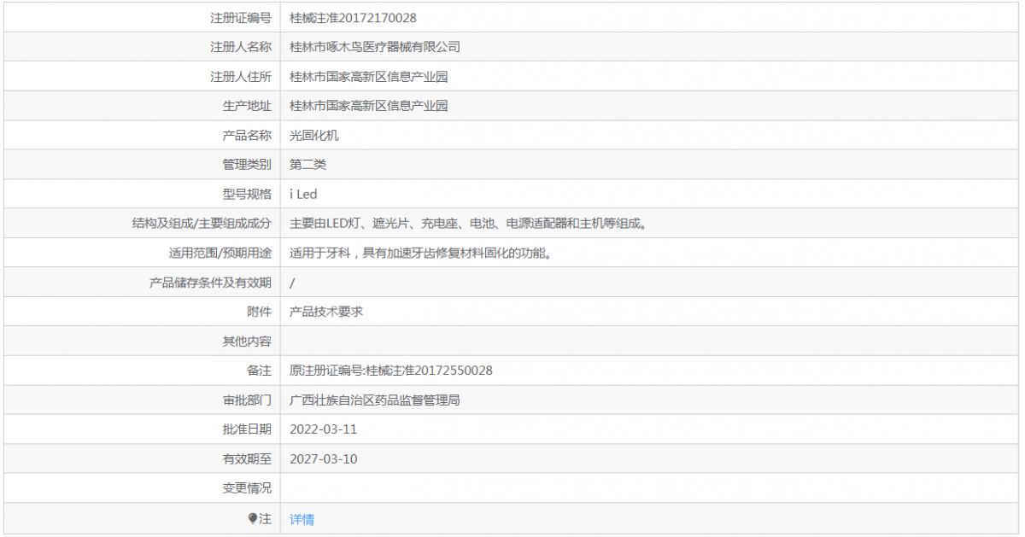
Task: Click the slash value in storage conditions row
Action: pos(293,283)
